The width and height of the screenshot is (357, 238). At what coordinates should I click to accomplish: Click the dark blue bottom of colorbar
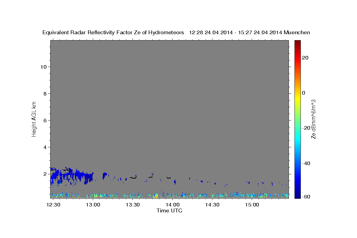(297, 196)
